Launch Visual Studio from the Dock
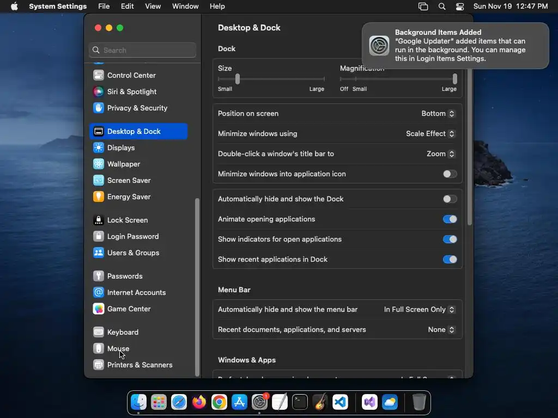Image resolution: width=558 pixels, height=418 pixels. click(x=369, y=402)
